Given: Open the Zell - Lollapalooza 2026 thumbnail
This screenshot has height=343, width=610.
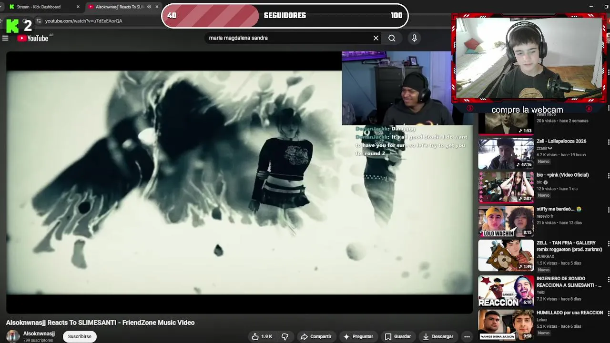Looking at the screenshot, I should point(506,153).
